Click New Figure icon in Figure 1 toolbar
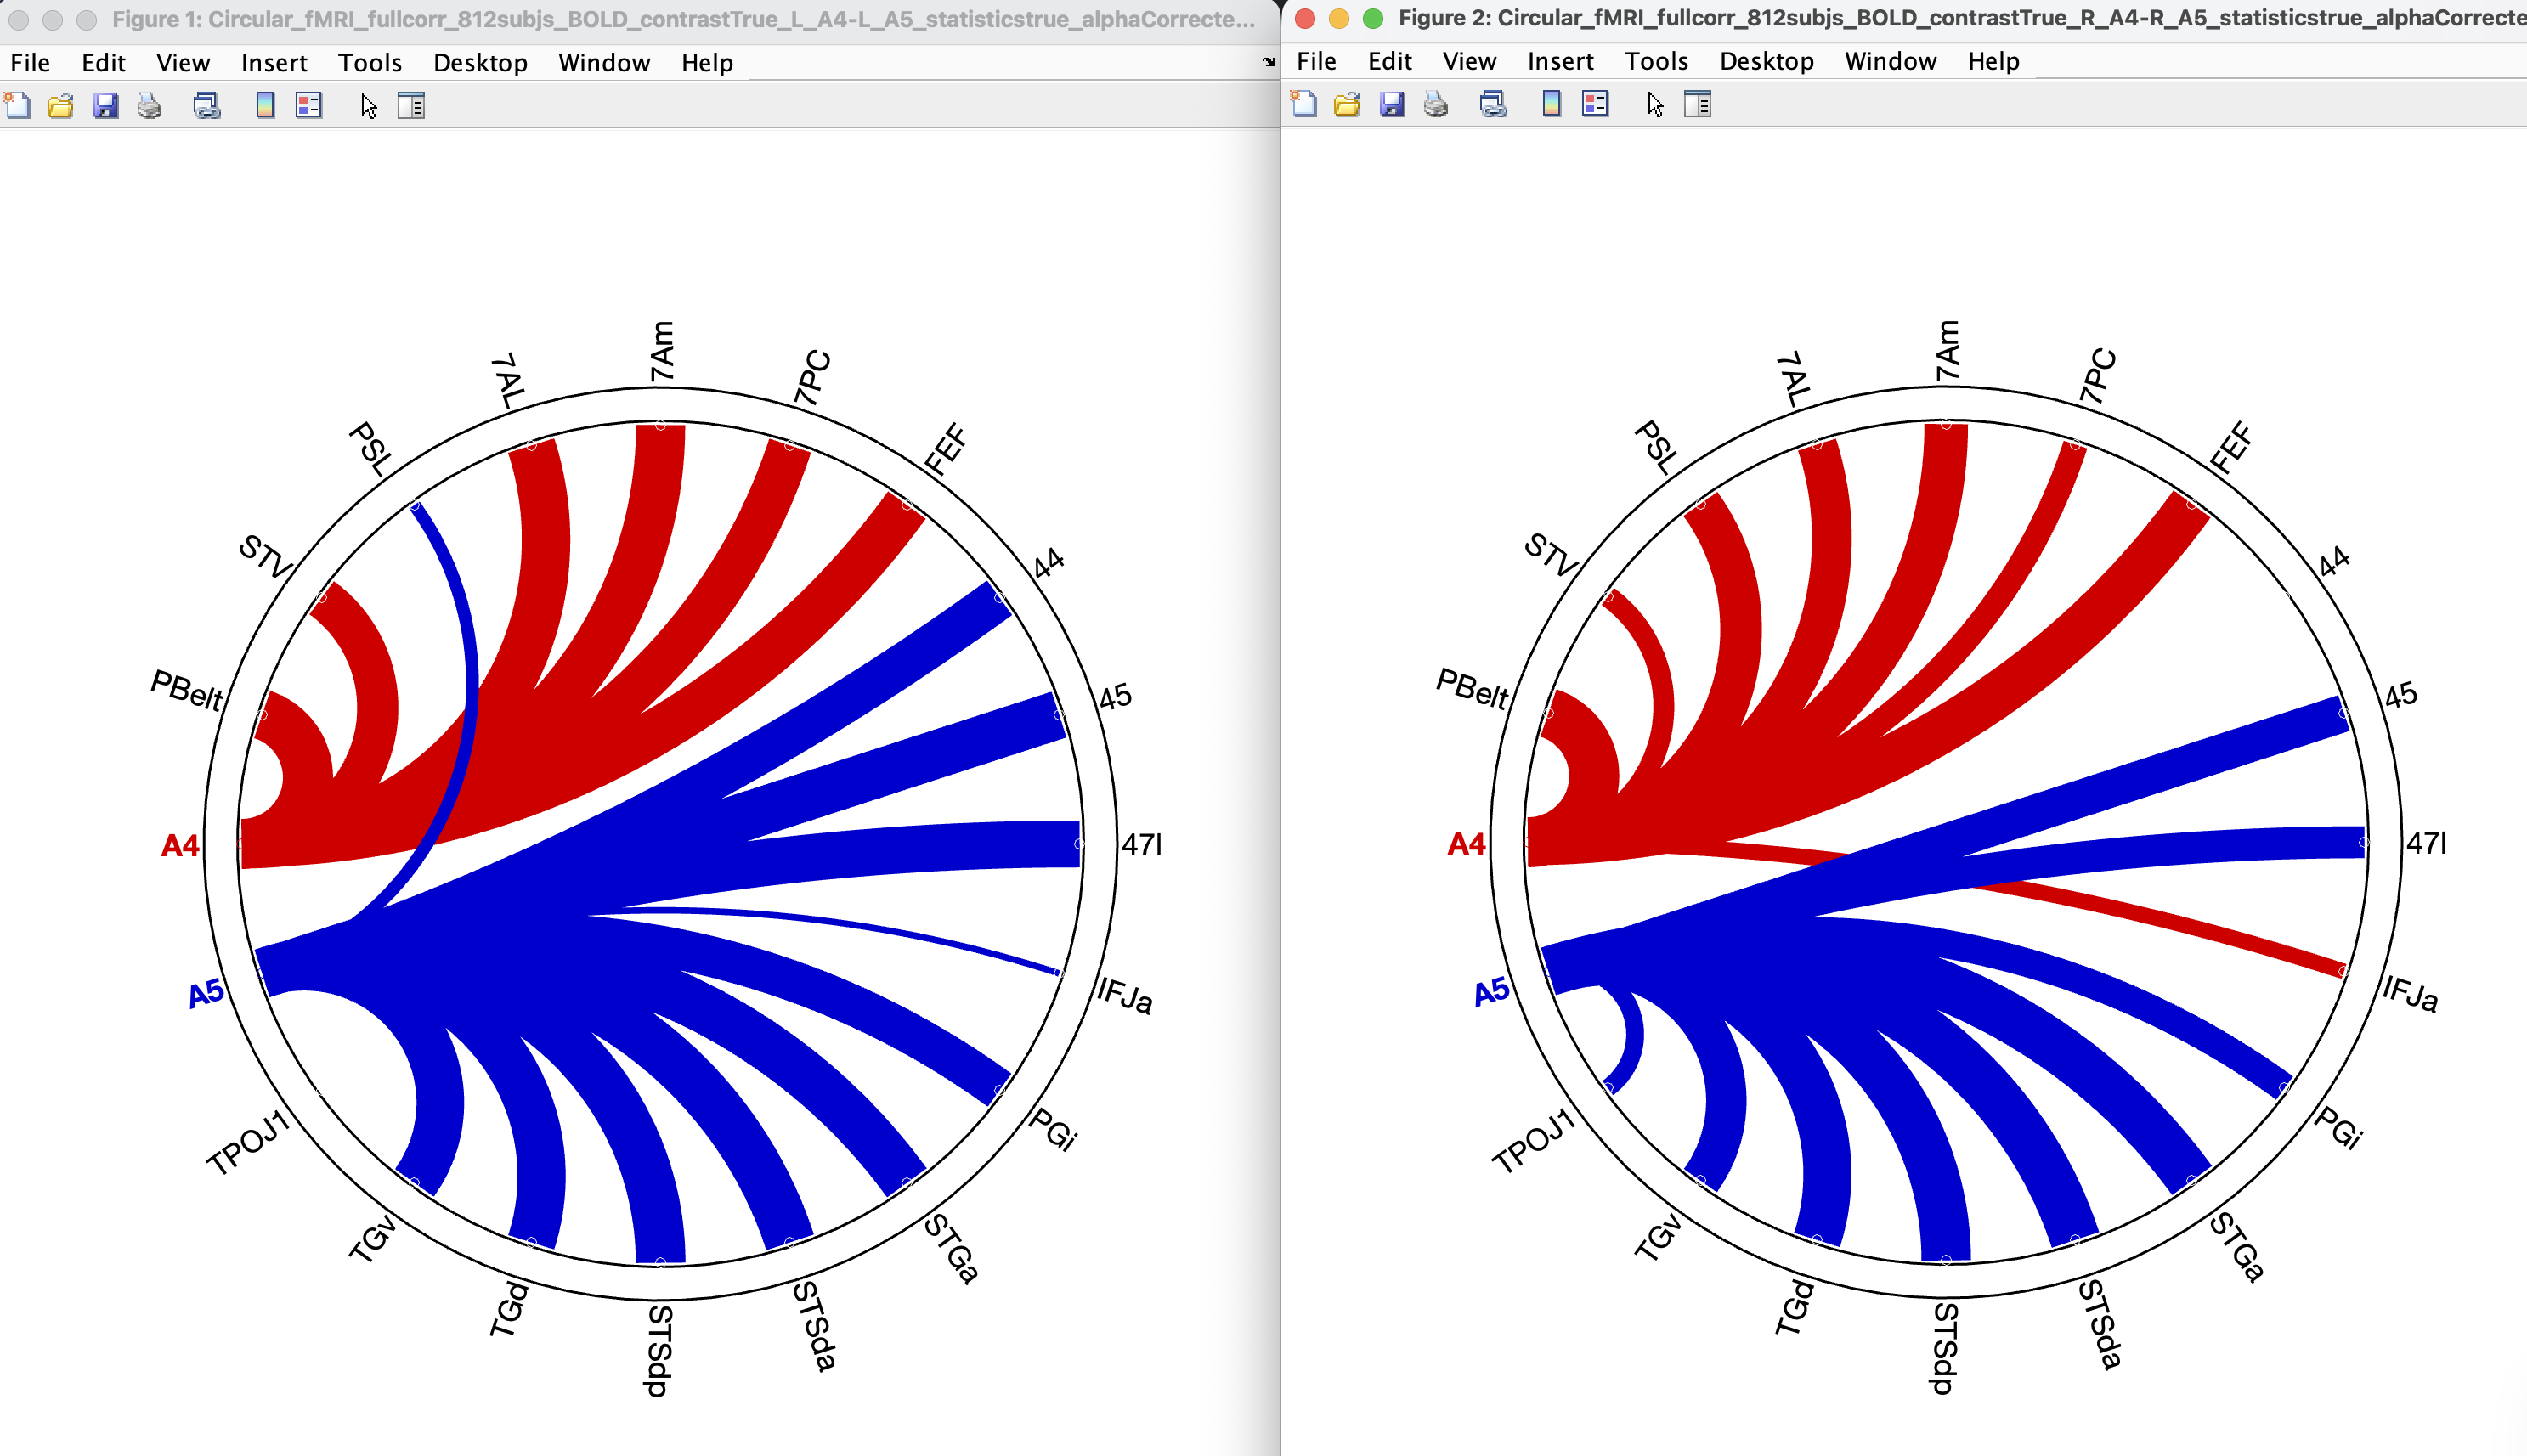Screen dimensions: 2527x1456 (x=18, y=105)
